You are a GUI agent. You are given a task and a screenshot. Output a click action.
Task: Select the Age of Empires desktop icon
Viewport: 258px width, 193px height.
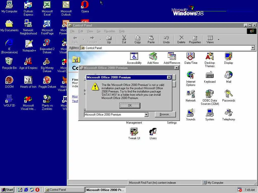28,63
